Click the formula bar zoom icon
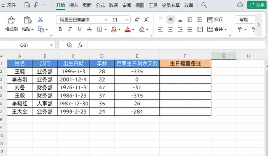 pos(69,45)
